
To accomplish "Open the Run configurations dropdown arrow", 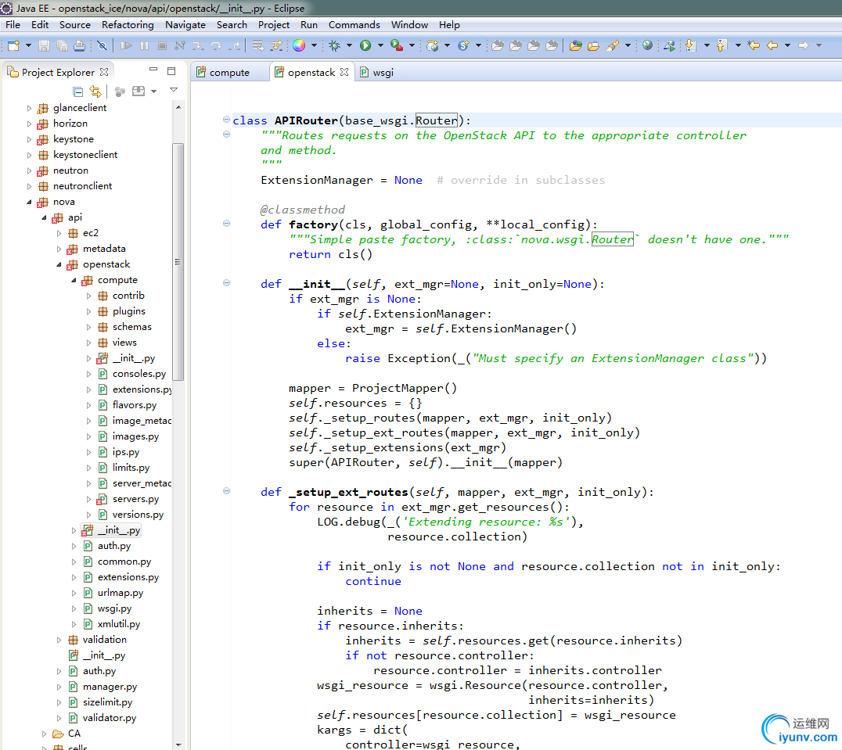I will point(381,45).
